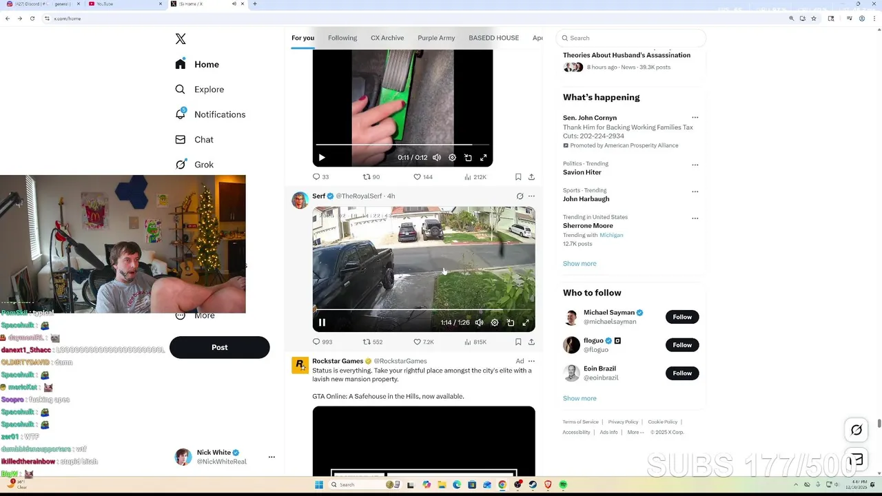Bookmark this page with star icon
This screenshot has width=882, height=496.
814,19
